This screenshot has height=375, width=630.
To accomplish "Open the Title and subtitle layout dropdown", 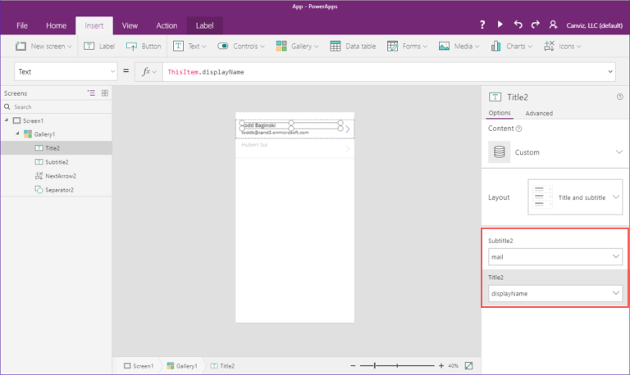I will (x=575, y=197).
